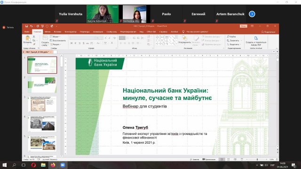Collapse the ribbon with chevron arrow
Screen dimensions: 301x169
point(277,48)
